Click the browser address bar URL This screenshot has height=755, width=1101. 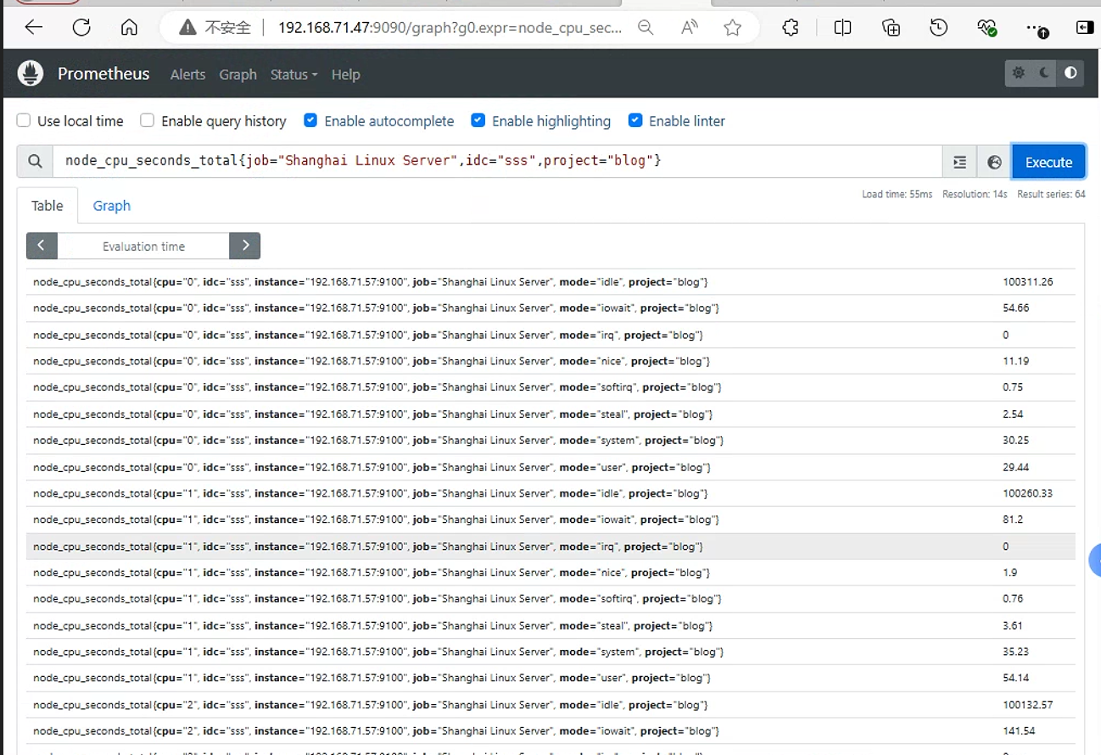click(x=450, y=28)
